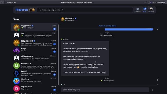Screen dimensions: 167x94
Task: Click the Playerok logo
Action: coord(22,10)
